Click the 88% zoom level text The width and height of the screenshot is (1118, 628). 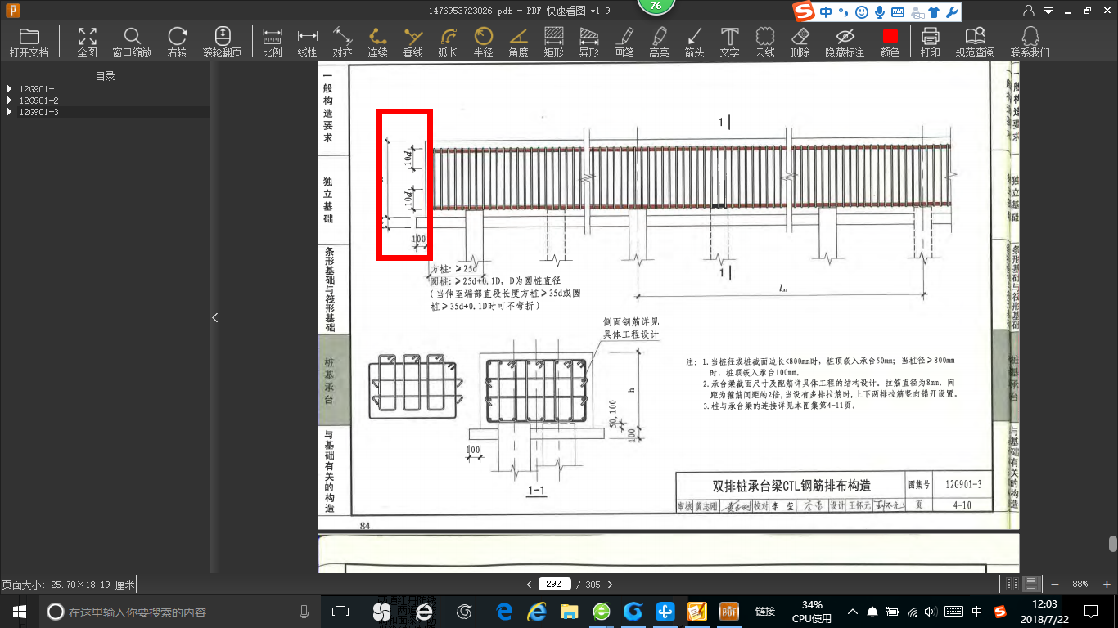pyautogui.click(x=1080, y=584)
